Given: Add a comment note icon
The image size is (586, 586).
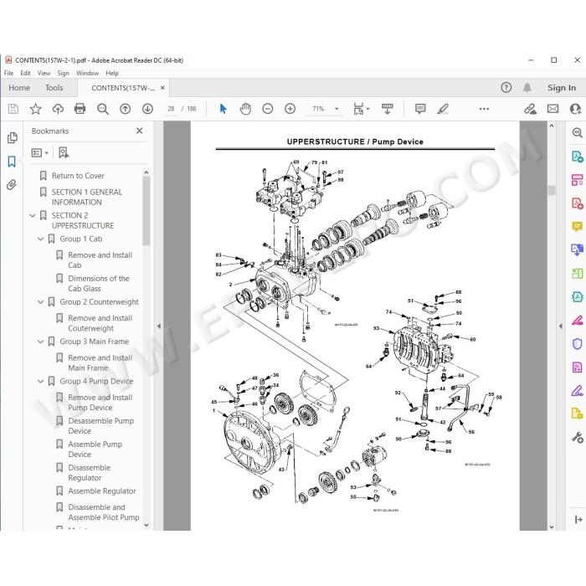Looking at the screenshot, I should click(x=420, y=109).
